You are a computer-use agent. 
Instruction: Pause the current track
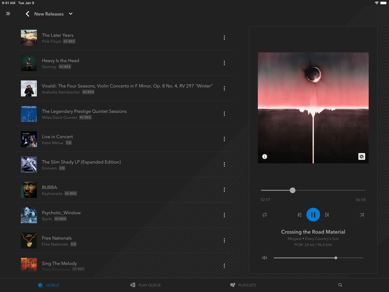(313, 215)
